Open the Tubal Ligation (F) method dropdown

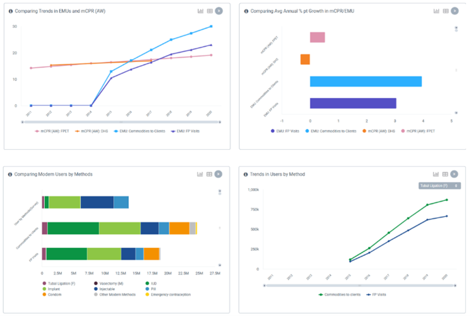(x=435, y=186)
